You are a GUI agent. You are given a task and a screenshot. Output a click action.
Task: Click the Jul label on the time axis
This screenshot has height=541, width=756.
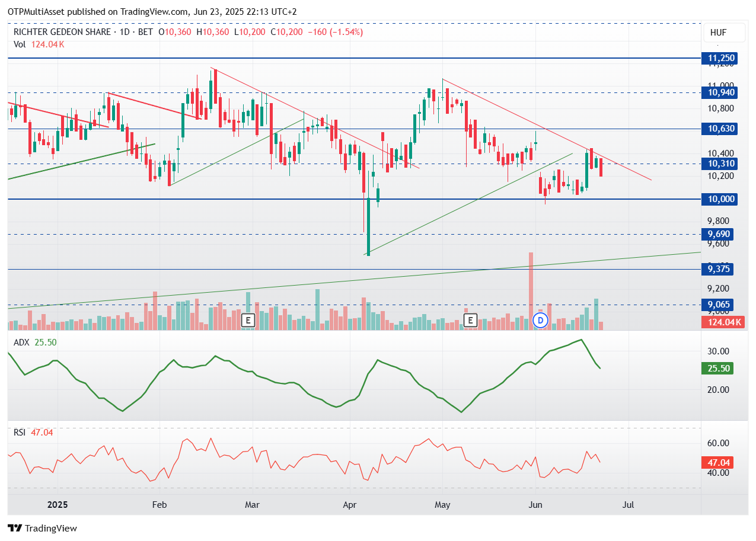pyautogui.click(x=628, y=505)
